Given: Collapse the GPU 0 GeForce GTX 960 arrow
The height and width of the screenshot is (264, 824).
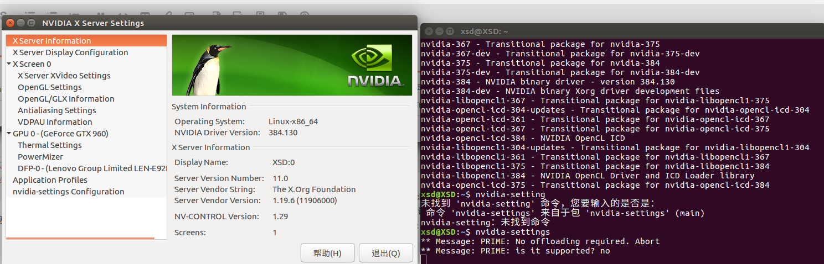Looking at the screenshot, I should coord(9,134).
